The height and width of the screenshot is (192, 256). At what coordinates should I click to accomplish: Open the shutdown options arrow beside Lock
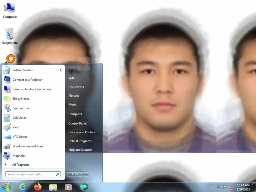[x=86, y=174]
